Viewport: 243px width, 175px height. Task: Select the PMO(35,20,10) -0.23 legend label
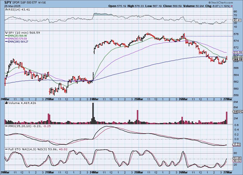25,126
